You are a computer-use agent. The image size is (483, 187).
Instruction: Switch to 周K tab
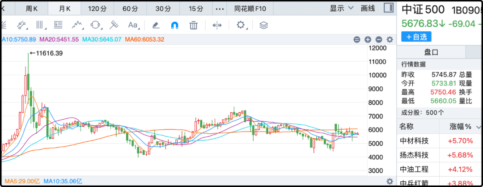coord(32,8)
